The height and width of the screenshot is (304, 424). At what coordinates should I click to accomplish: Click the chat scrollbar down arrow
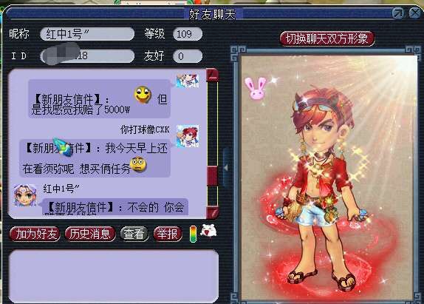[212, 212]
